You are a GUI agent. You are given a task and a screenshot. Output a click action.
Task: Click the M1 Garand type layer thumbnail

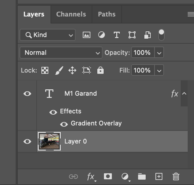49,93
